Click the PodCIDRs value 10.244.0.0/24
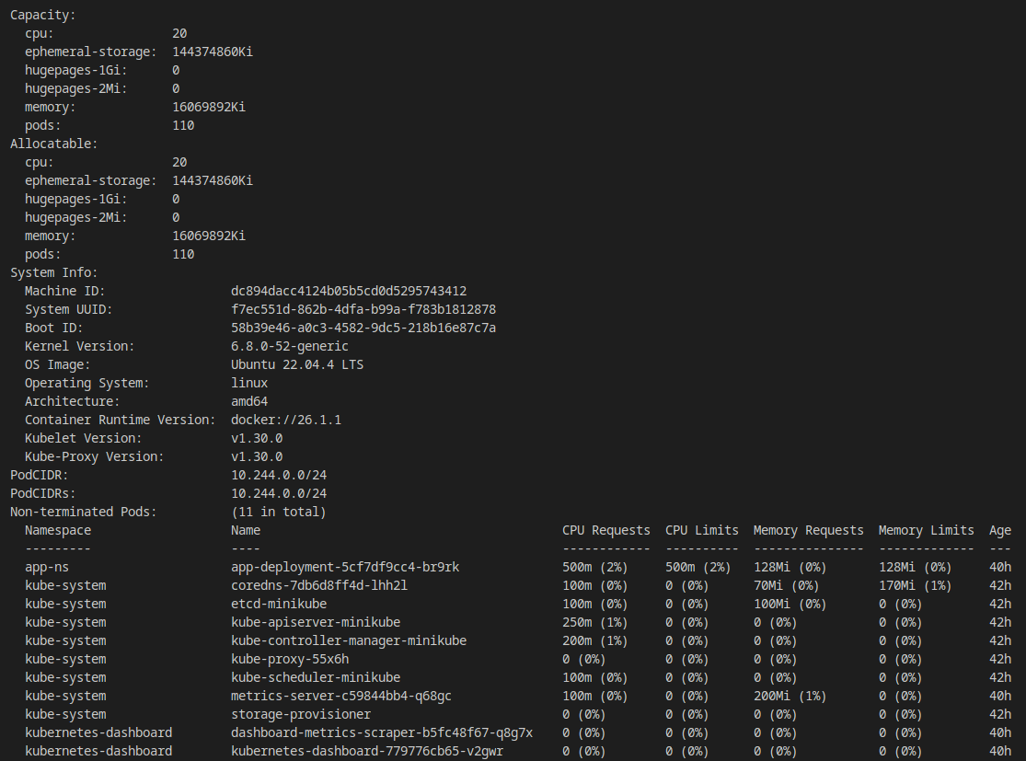 [x=279, y=493]
